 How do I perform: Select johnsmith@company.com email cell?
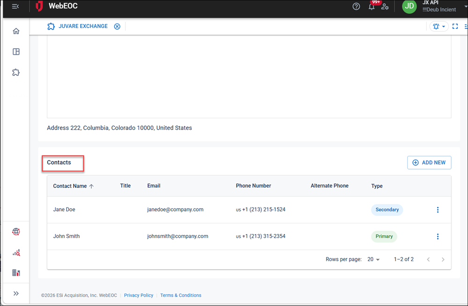(x=177, y=236)
